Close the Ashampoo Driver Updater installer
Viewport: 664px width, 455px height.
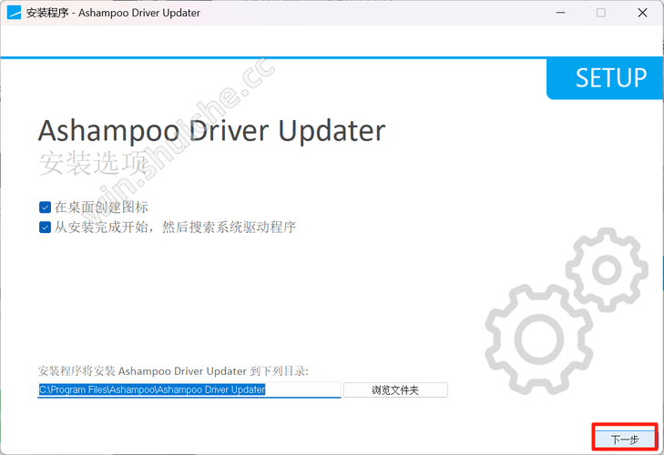coord(642,13)
